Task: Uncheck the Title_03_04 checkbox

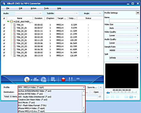Action: pyautogui.click(x=4, y=50)
